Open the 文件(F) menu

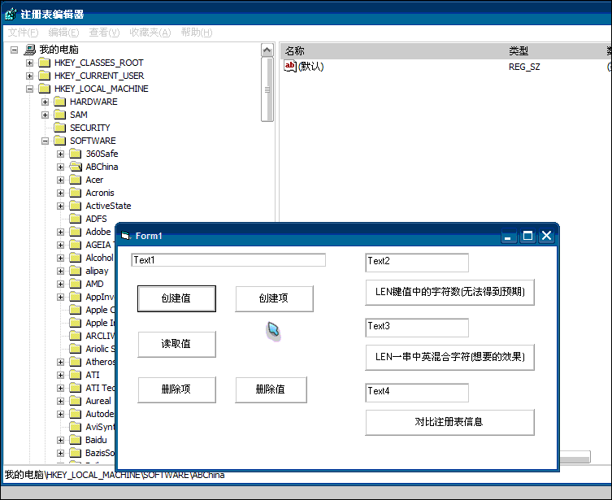point(23,33)
